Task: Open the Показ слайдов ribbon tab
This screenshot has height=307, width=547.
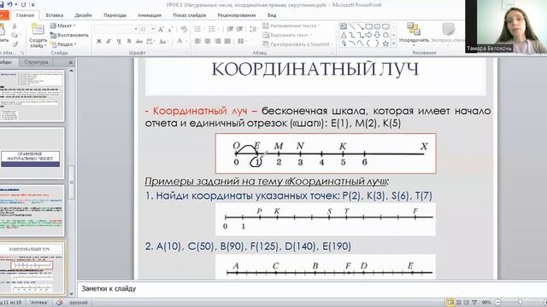Action: click(x=190, y=15)
